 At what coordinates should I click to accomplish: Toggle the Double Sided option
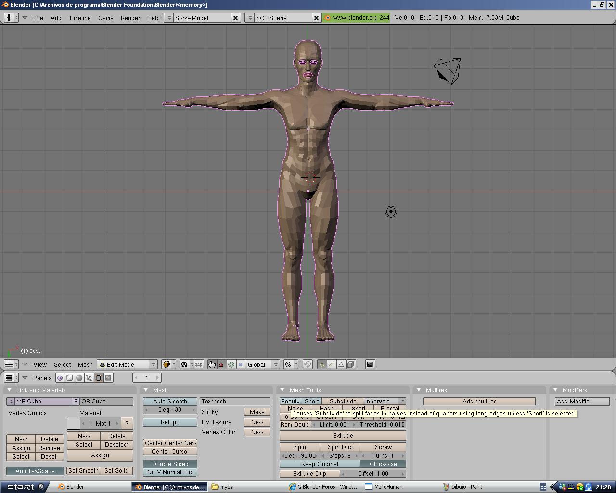[x=170, y=464]
